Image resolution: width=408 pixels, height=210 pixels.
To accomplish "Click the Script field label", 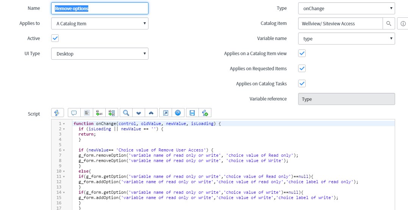I will click(x=34, y=114).
